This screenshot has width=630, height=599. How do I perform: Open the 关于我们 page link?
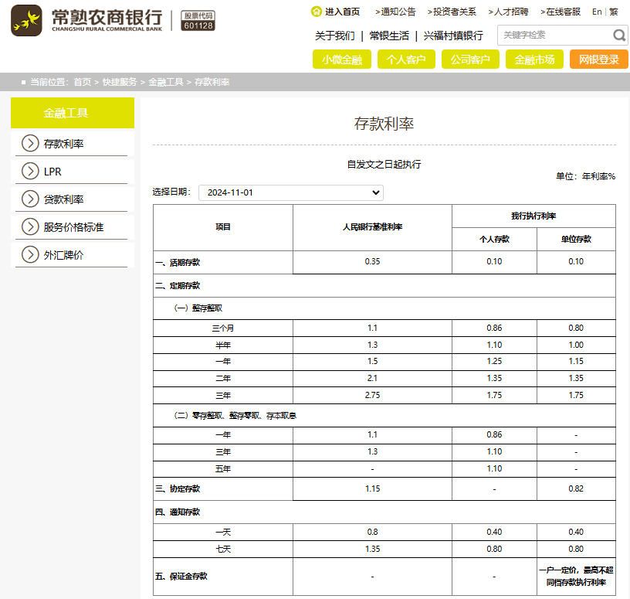pos(334,36)
